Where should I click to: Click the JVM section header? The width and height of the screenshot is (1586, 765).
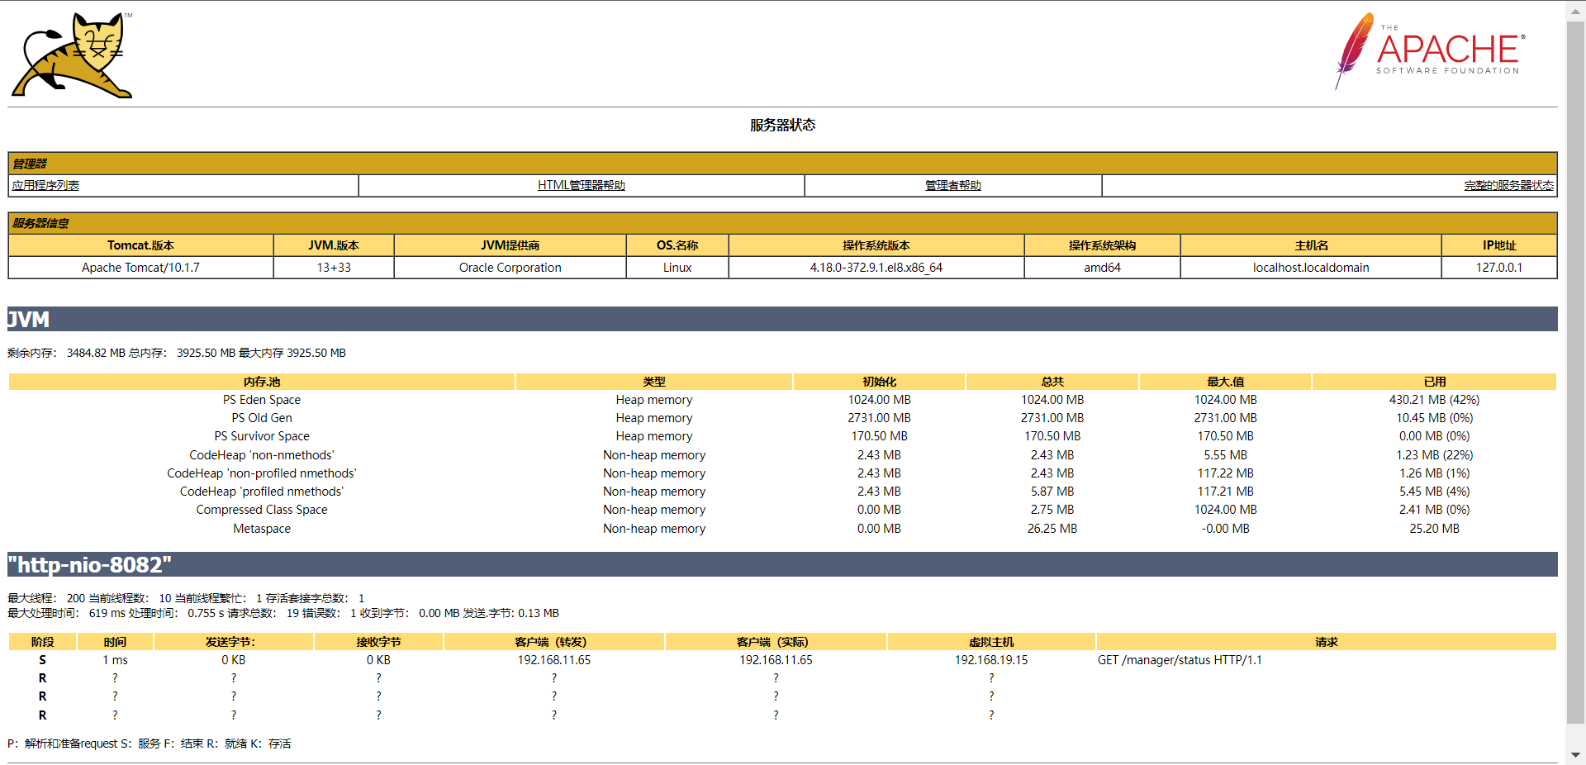point(782,319)
